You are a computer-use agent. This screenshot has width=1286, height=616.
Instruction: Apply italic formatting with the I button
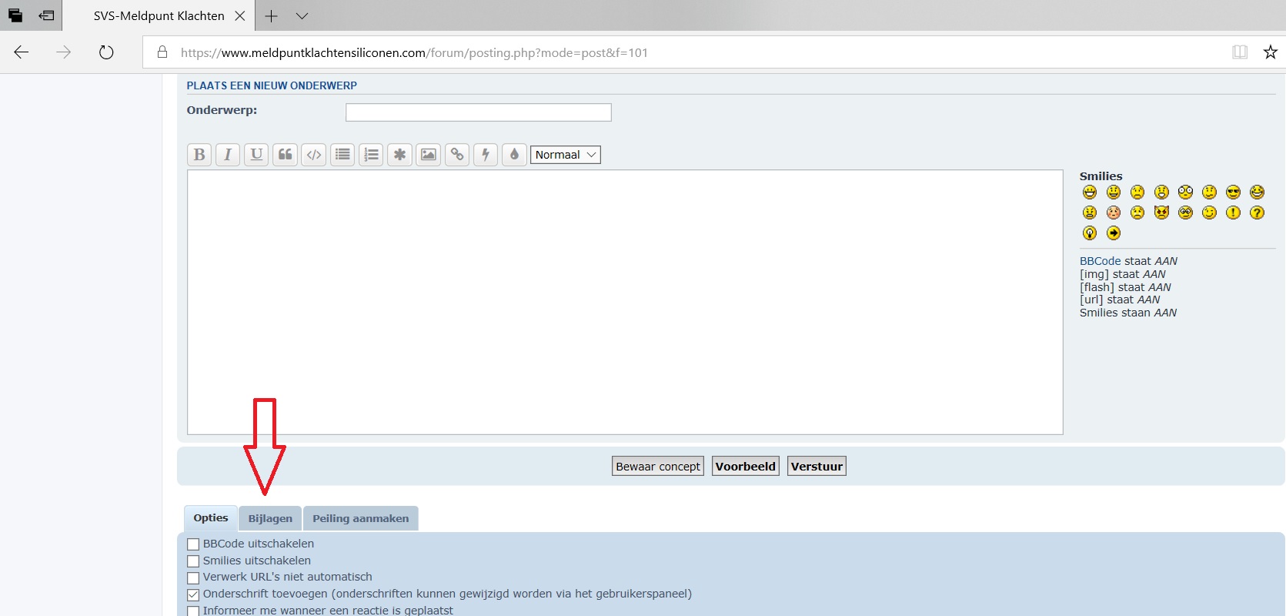point(228,155)
